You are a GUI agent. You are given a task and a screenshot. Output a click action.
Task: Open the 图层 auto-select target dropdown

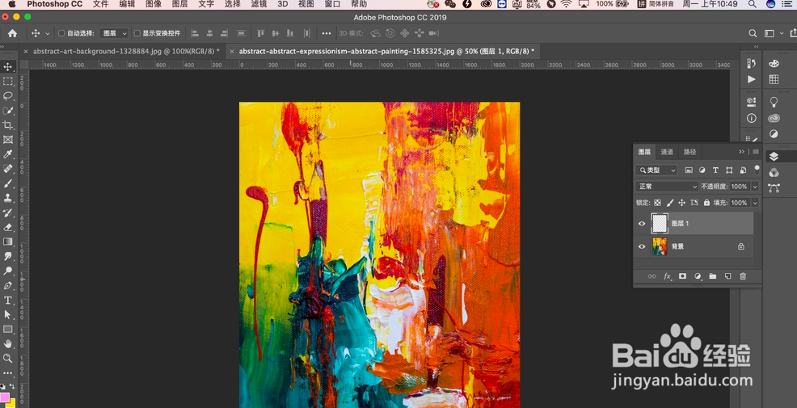(x=114, y=33)
